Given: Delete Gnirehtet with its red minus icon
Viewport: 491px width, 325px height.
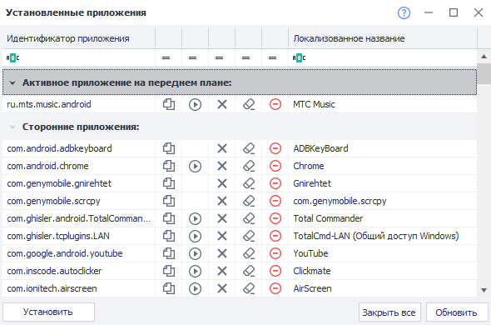Looking at the screenshot, I should pos(275,183).
